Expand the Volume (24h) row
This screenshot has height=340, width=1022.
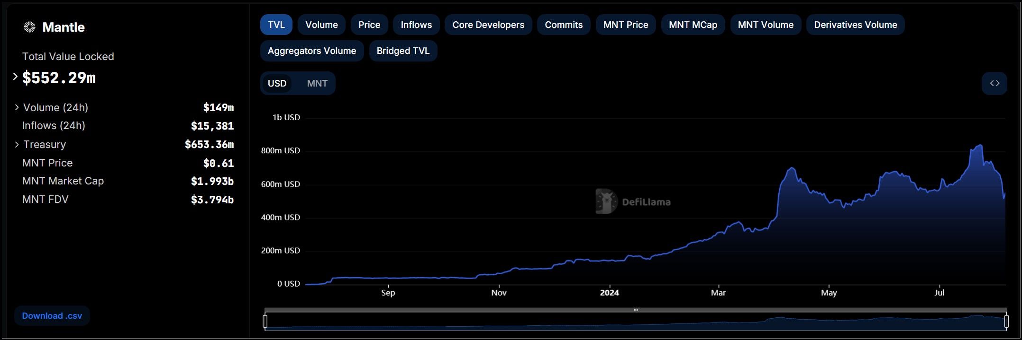17,108
